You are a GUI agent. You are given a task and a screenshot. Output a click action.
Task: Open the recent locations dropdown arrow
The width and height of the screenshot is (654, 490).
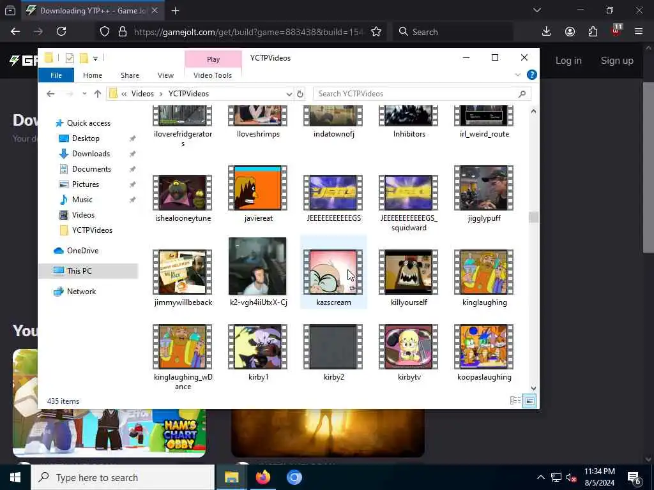(x=85, y=94)
